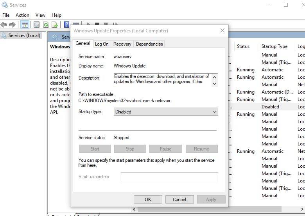Image resolution: width=305 pixels, height=216 pixels.
Task: Click the 'Automatic (D...' startup type cell
Action: coord(277,92)
